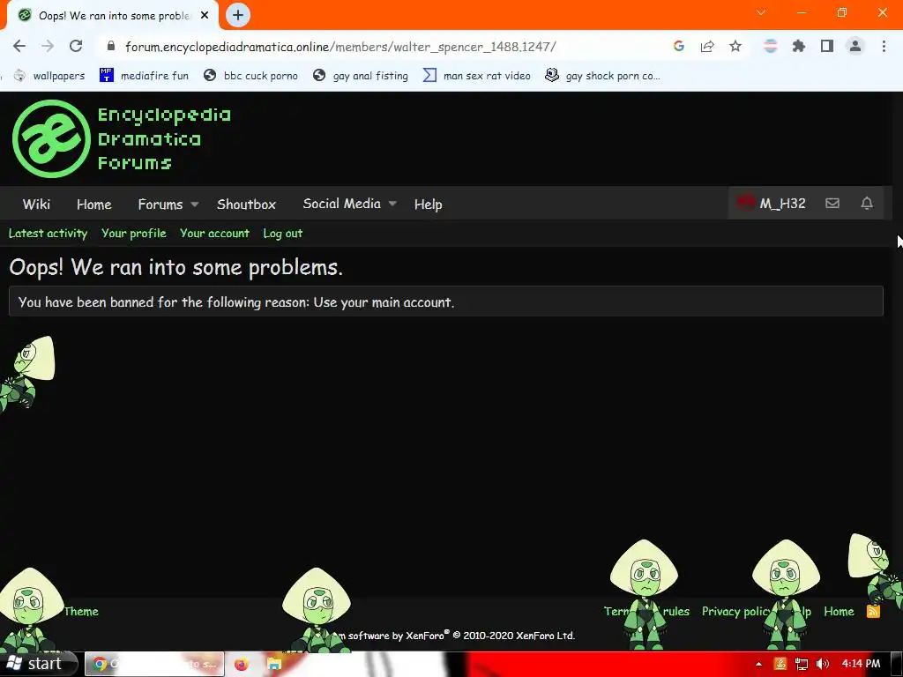This screenshot has height=677, width=903.
Task: Open the Google icon in the address bar
Action: tap(678, 46)
